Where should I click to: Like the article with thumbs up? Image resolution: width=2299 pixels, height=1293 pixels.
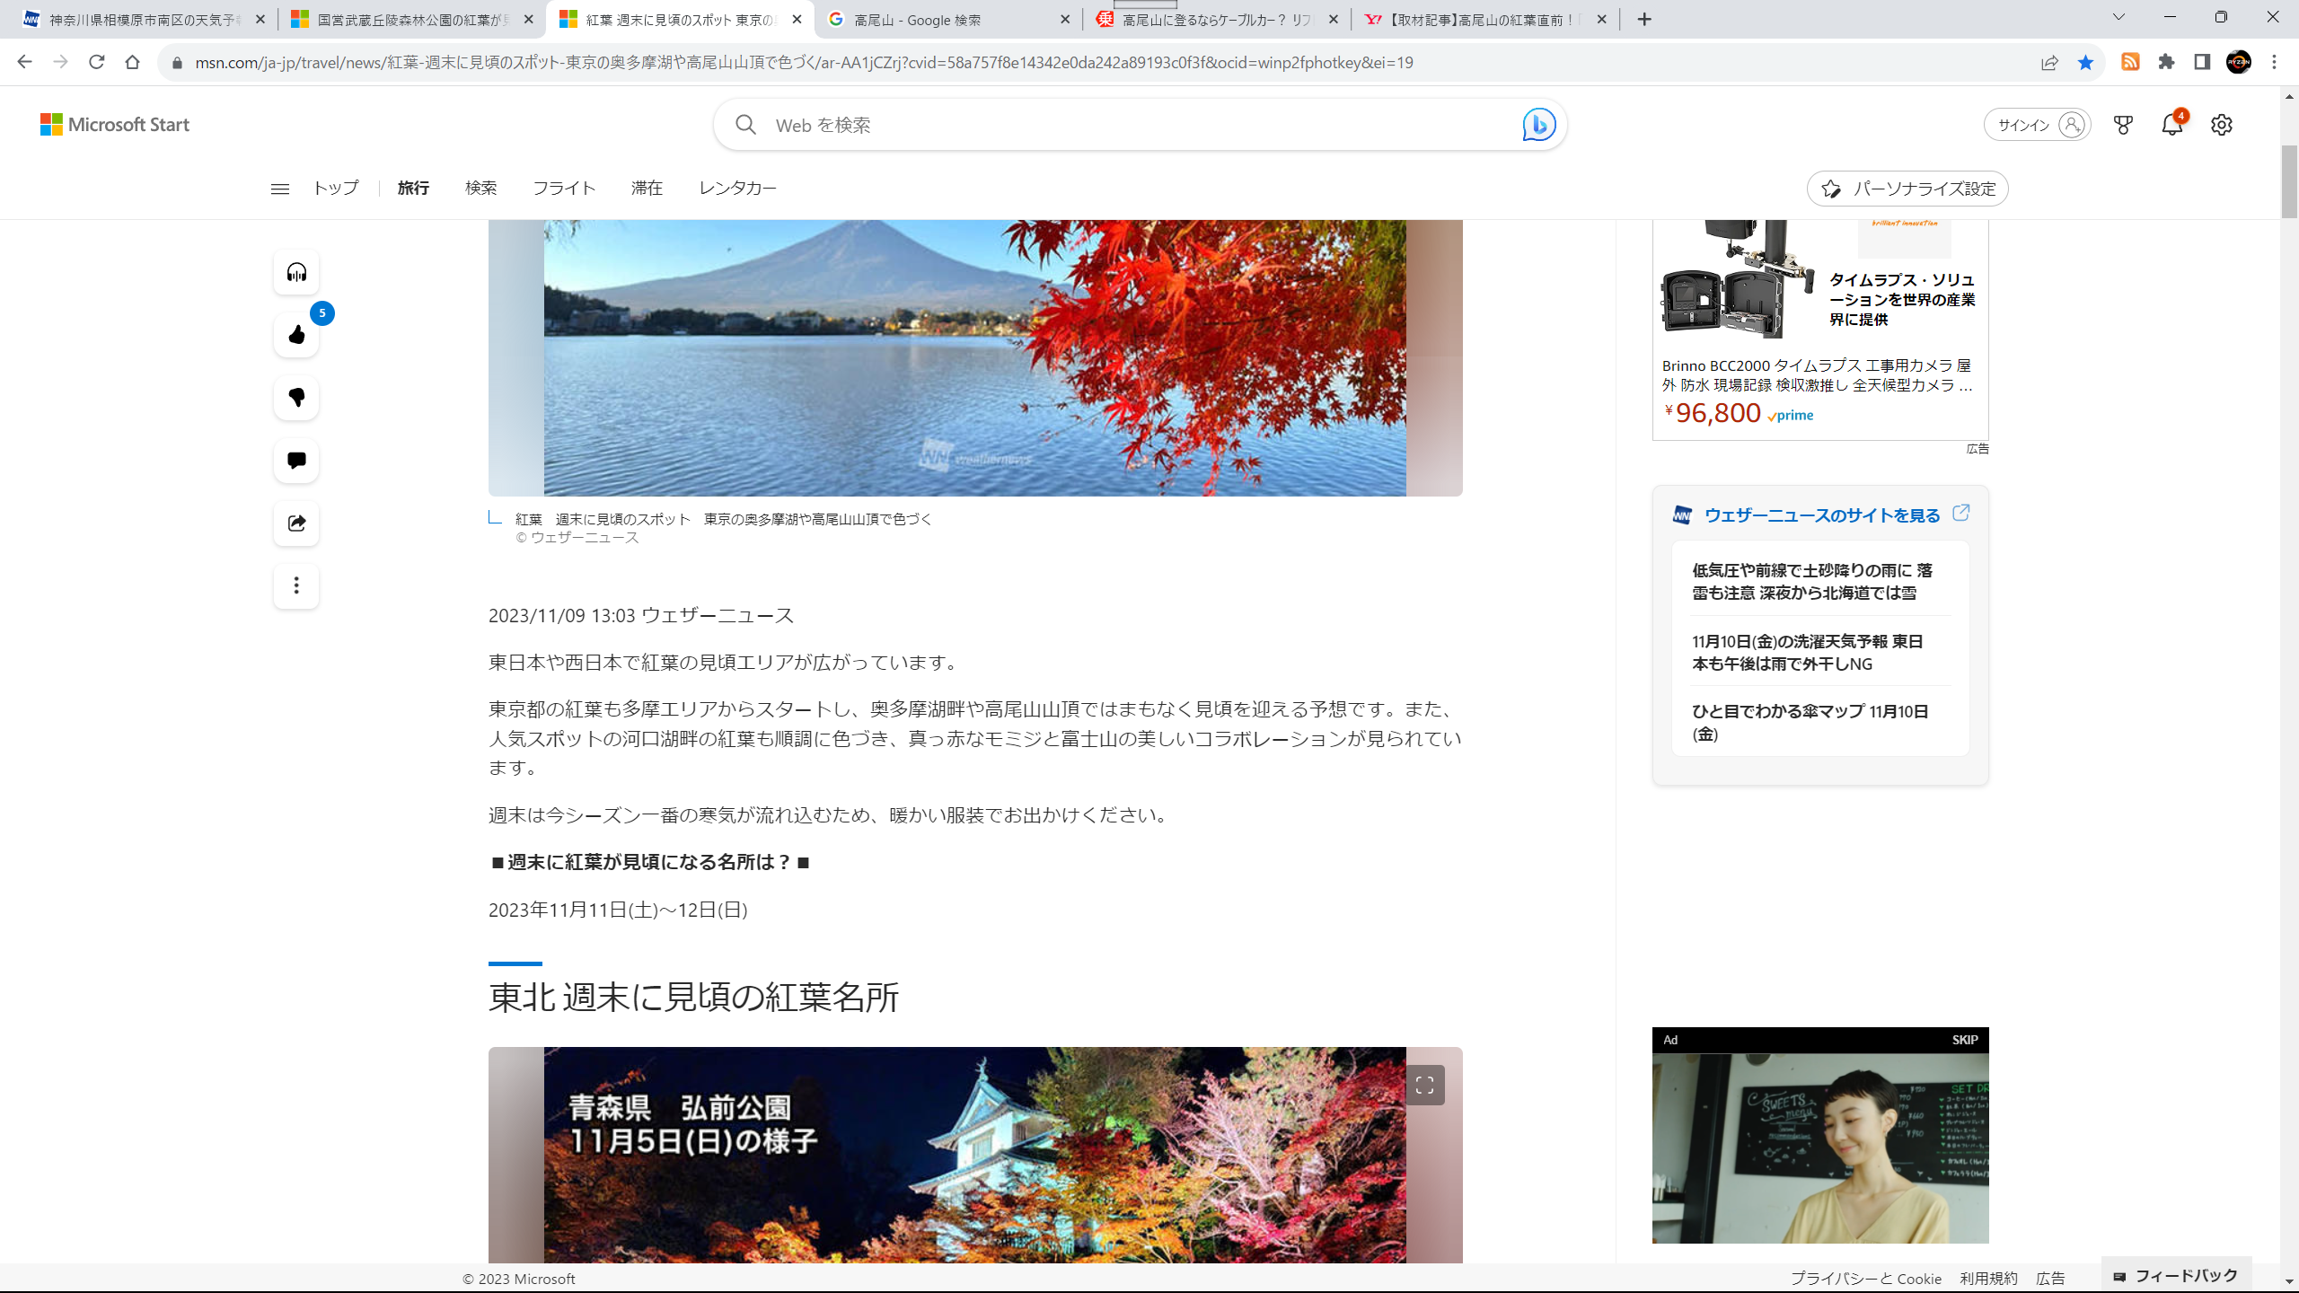coord(296,335)
